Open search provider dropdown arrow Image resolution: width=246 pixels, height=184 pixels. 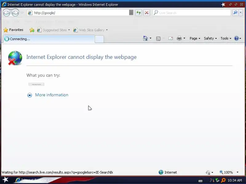pos(241,13)
